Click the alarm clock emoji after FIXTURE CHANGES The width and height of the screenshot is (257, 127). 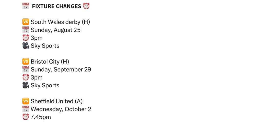coord(86,6)
